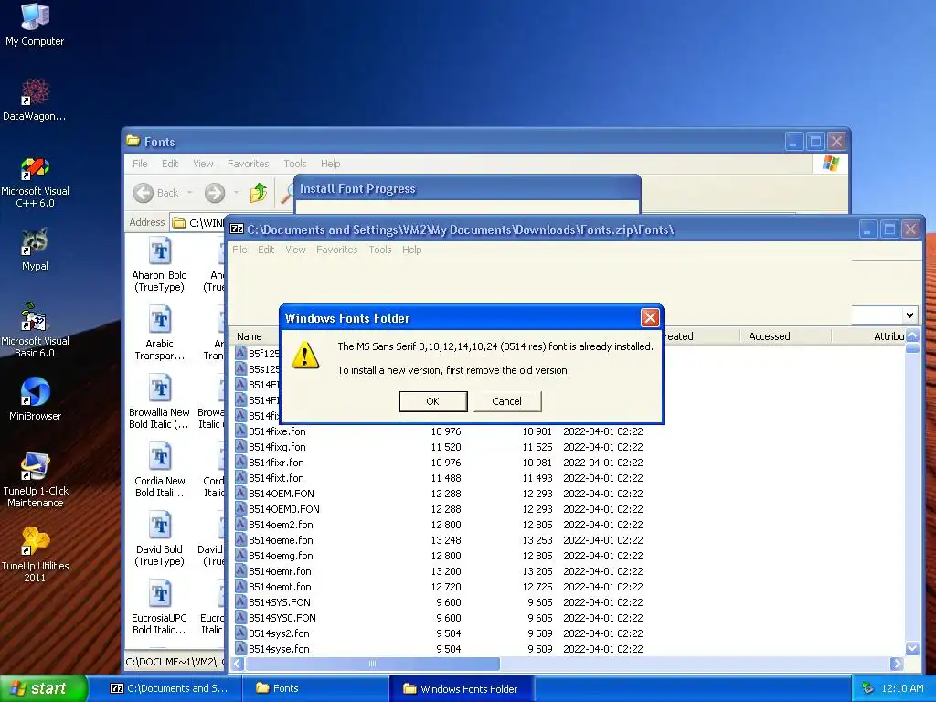Select 8514SYS.FON file row
The width and height of the screenshot is (936, 702).
coord(440,601)
